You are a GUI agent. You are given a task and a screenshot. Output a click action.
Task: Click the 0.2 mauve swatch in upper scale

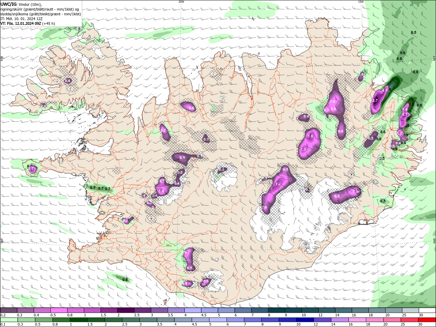point(9,310)
